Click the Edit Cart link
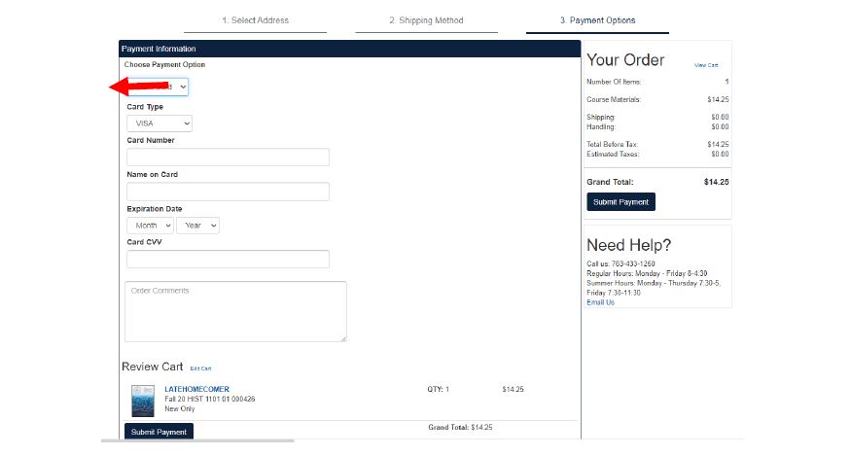Screen dimensions: 851x456 pyautogui.click(x=200, y=368)
